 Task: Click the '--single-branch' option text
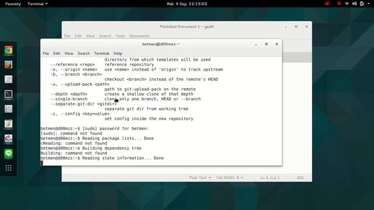click(69, 99)
